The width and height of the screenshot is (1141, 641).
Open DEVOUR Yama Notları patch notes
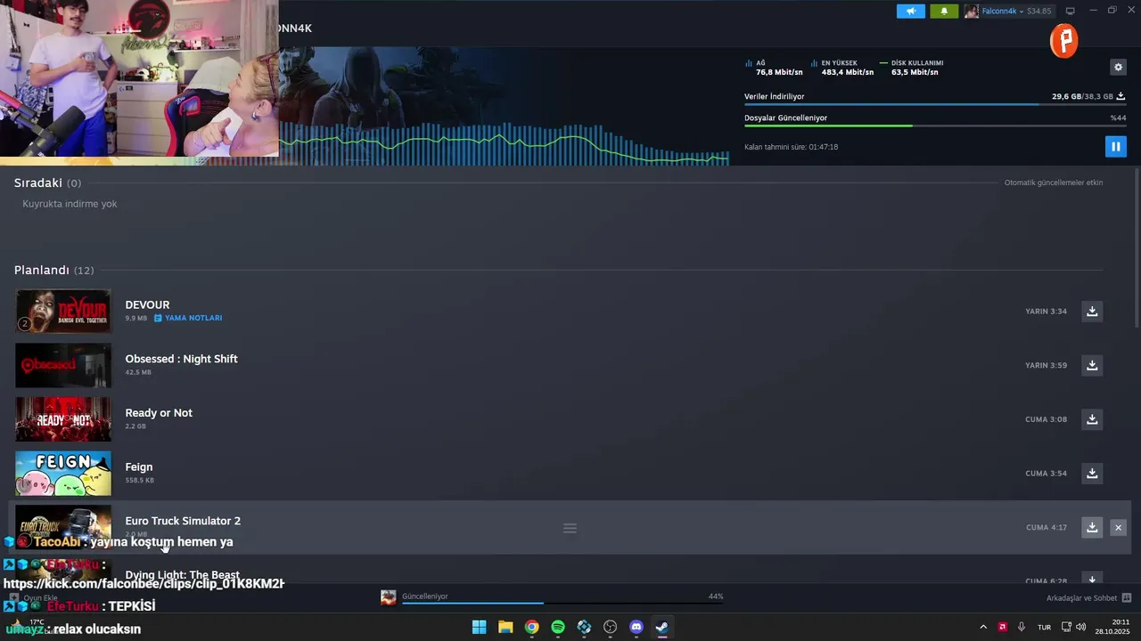pyautogui.click(x=188, y=318)
